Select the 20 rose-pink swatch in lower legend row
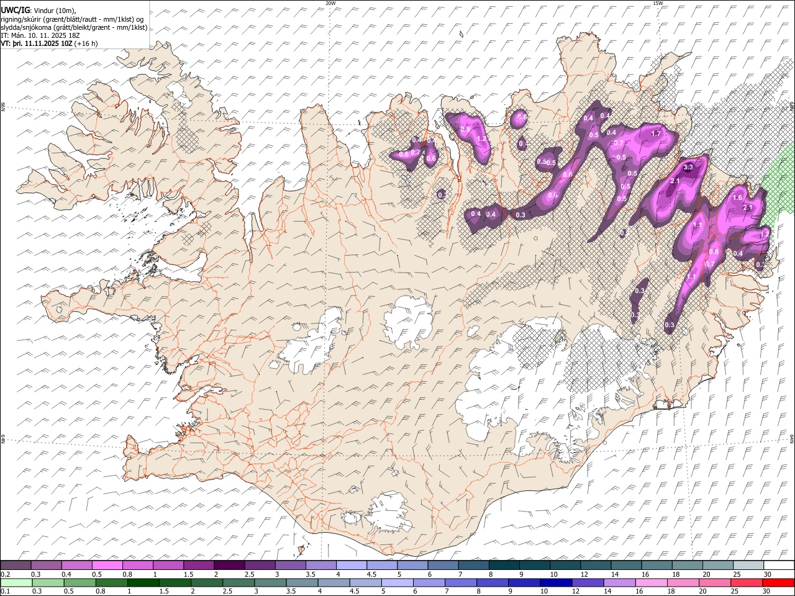This screenshot has width=795, height=596. click(x=715, y=582)
